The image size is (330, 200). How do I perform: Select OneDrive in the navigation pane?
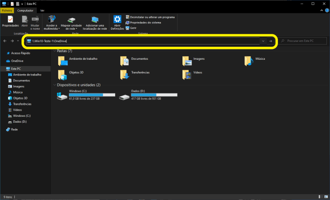[17, 60]
